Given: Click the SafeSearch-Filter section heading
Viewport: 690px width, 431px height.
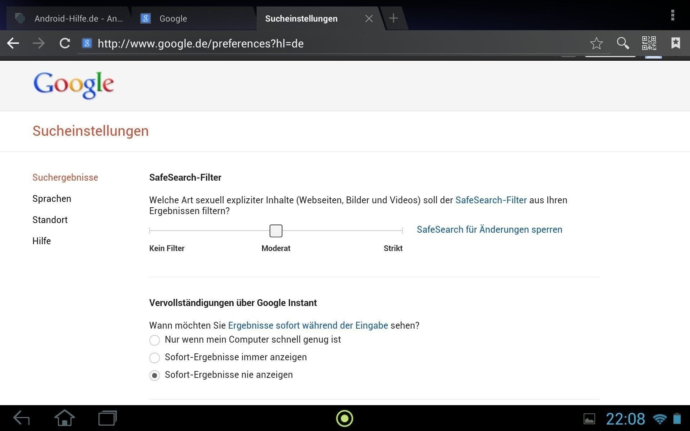Looking at the screenshot, I should click(x=185, y=177).
